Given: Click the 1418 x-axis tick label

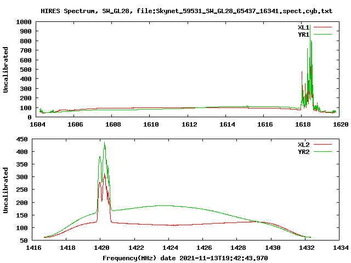Looking at the screenshot, I should pos(67,248).
